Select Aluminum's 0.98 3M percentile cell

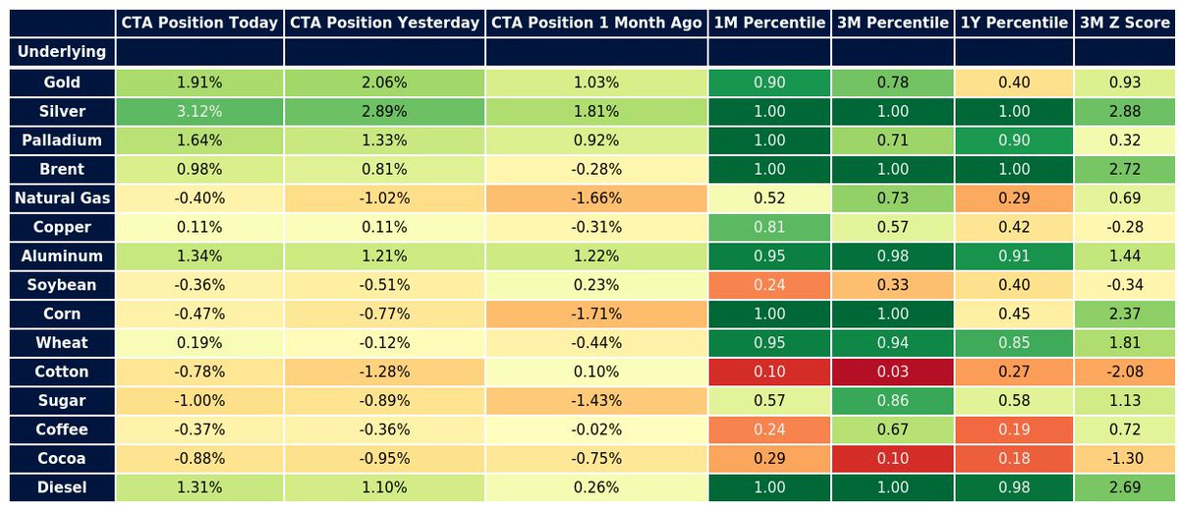[892, 256]
